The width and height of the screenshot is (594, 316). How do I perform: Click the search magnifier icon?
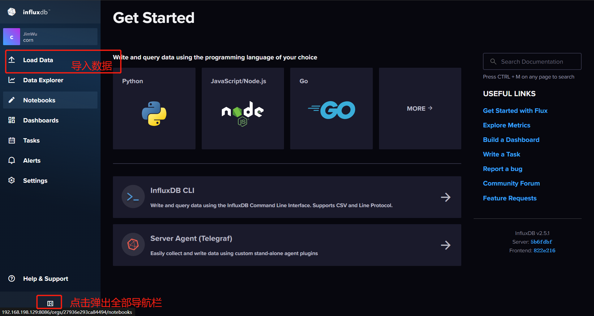tap(493, 62)
